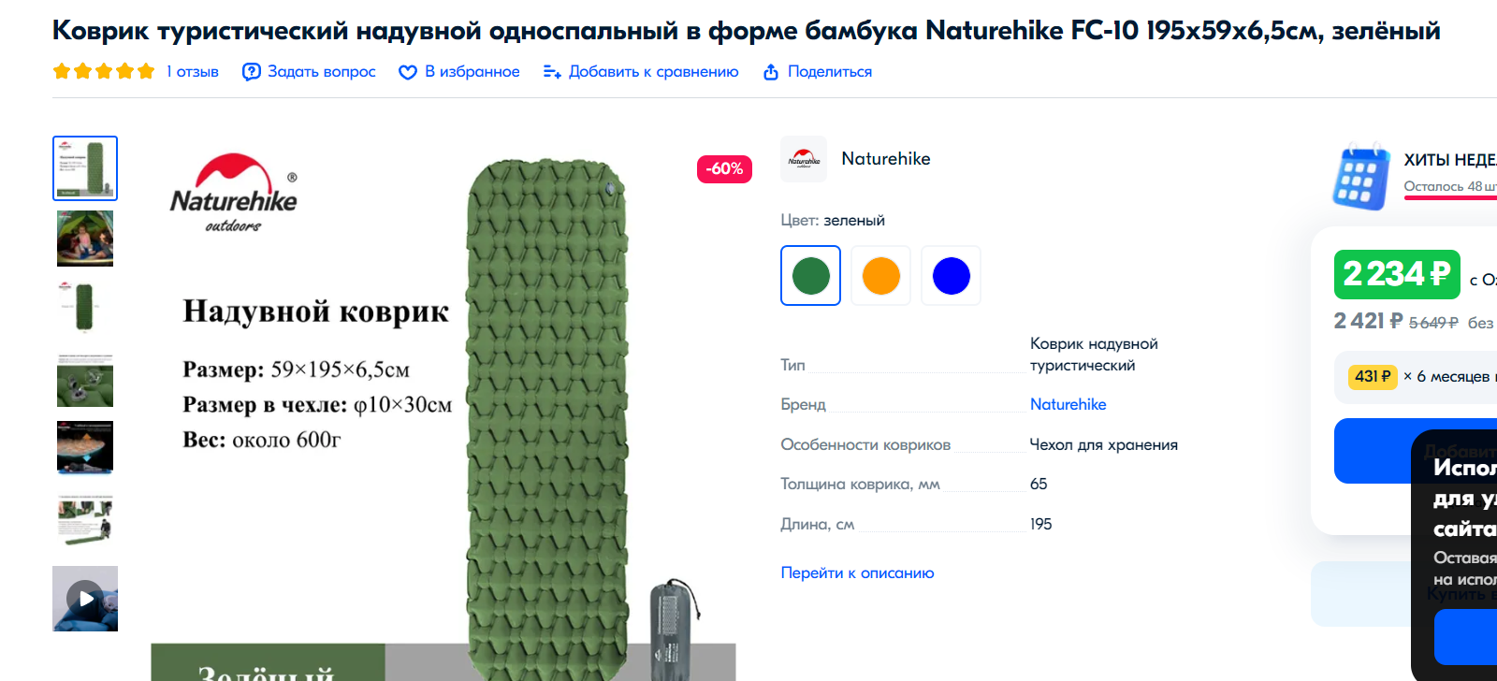Click 'Коврик надувной туристический' type value
This screenshot has height=681, width=1497.
1094,355
